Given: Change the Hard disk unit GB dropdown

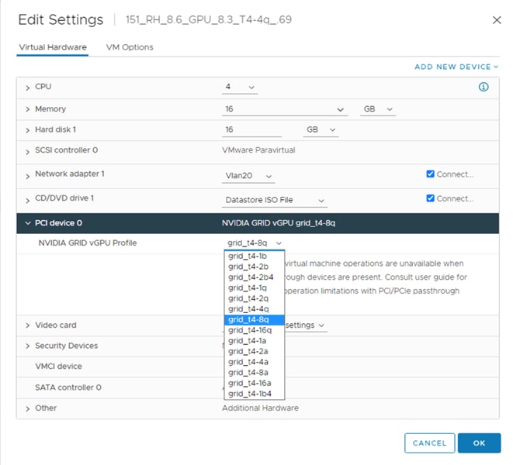Looking at the screenshot, I should (321, 129).
